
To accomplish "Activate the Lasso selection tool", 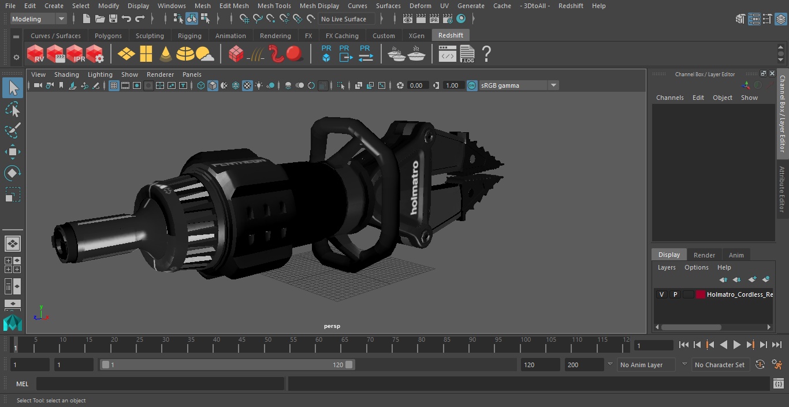I will click(13, 109).
